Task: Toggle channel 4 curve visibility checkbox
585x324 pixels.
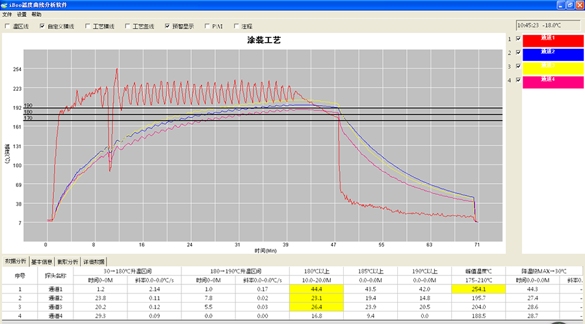Action: [518, 80]
